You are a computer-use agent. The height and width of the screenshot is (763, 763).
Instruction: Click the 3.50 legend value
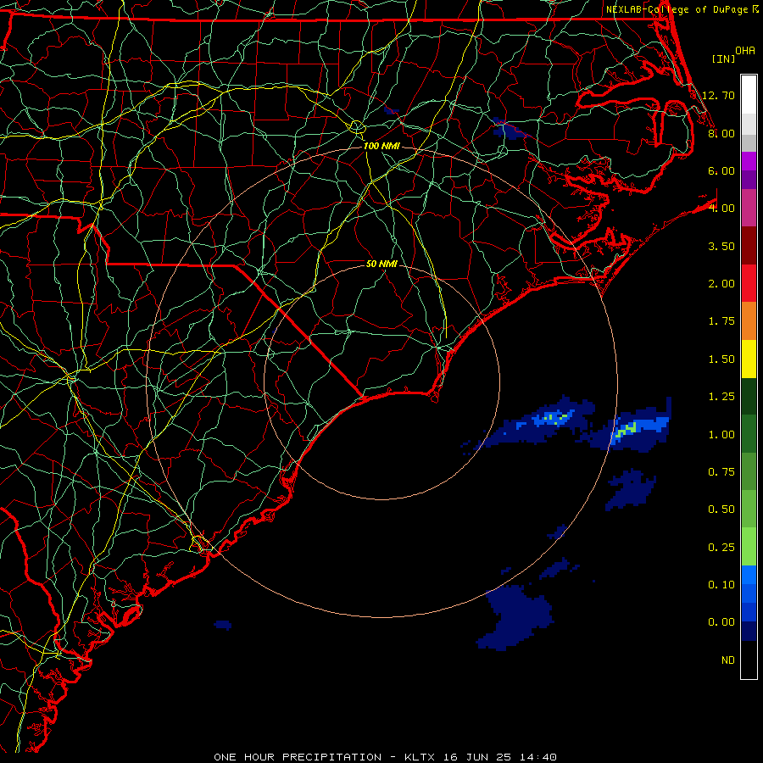[x=721, y=246]
